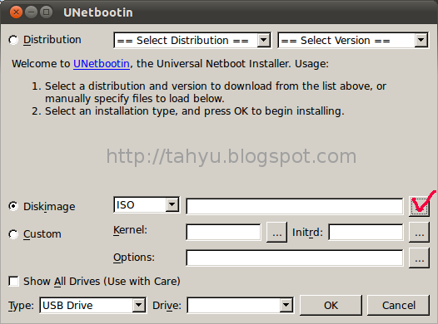438x324 pixels.
Task: Maximize the UNetbootin window
Action: pos(47,12)
